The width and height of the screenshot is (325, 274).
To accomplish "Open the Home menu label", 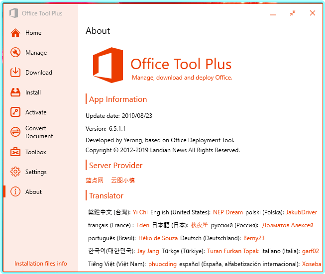I will click(33, 33).
